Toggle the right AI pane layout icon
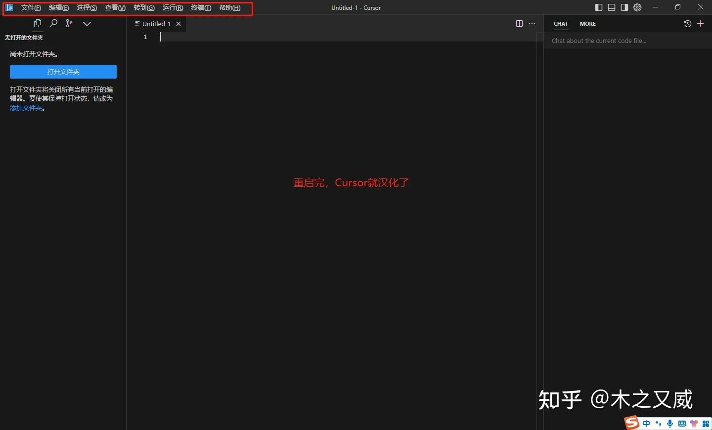712x430 pixels. pos(624,7)
